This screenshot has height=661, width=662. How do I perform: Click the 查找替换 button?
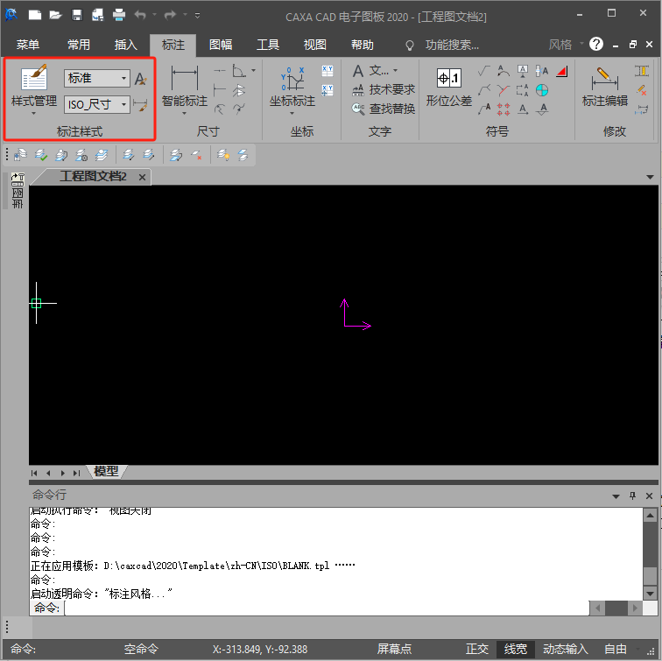pyautogui.click(x=384, y=109)
